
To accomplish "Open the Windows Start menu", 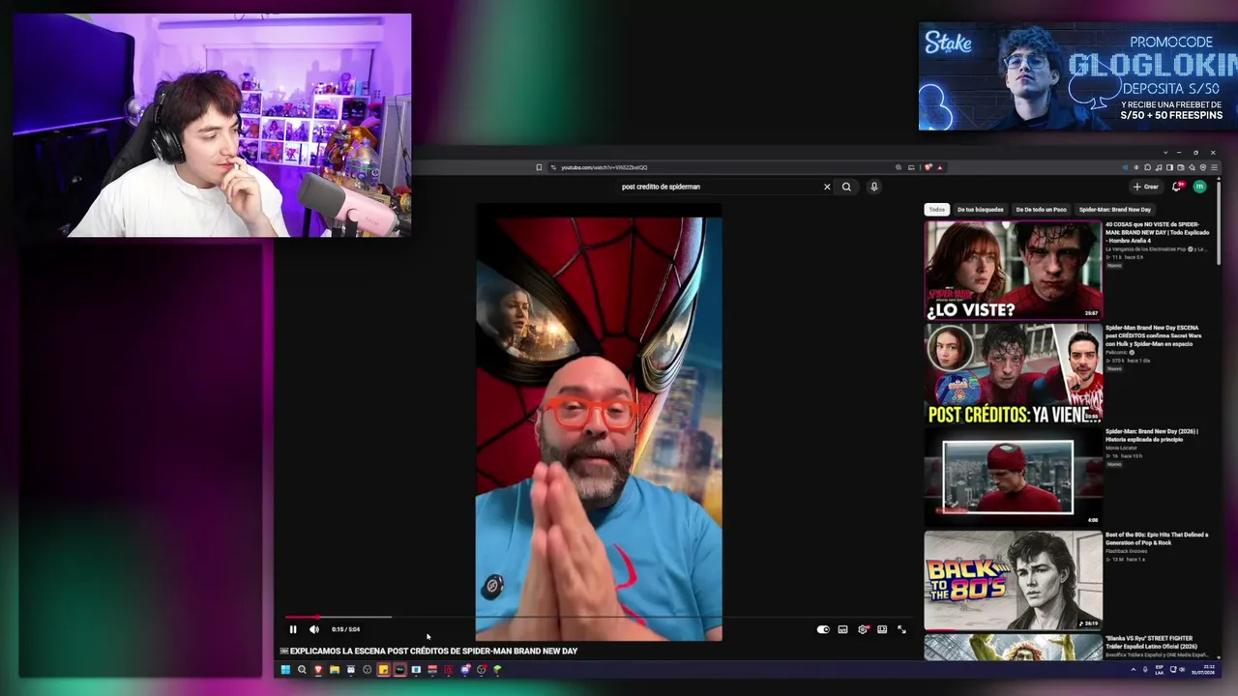I will coord(285,669).
